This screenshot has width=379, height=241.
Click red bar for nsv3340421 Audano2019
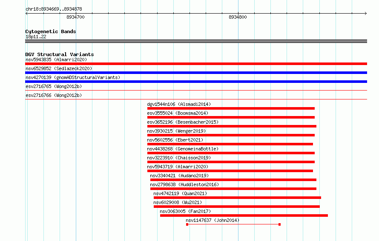(x=233, y=180)
